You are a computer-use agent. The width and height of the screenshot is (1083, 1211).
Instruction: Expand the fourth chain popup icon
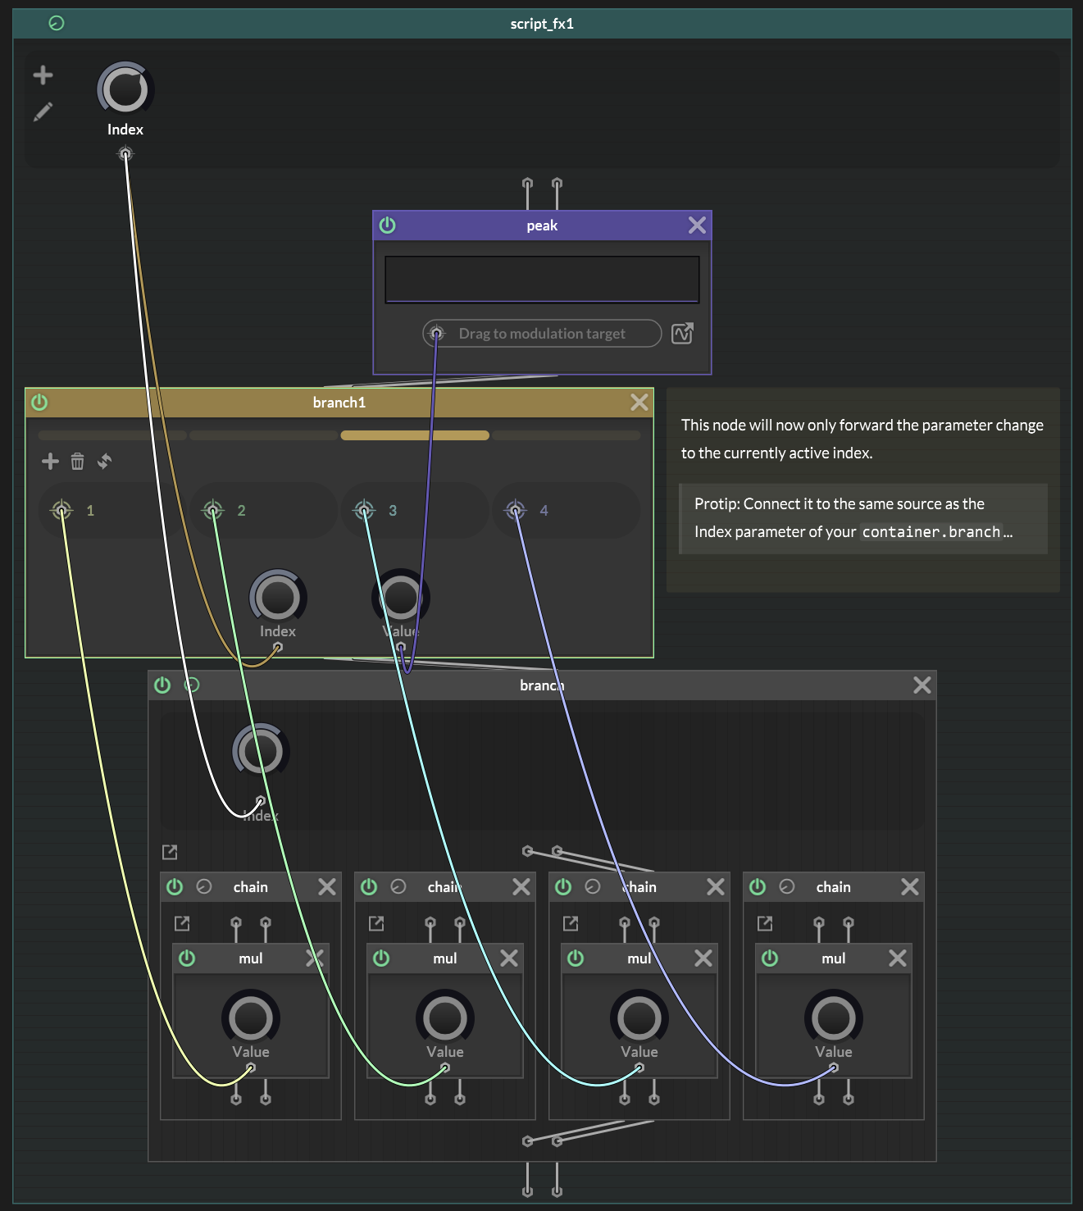(x=765, y=924)
